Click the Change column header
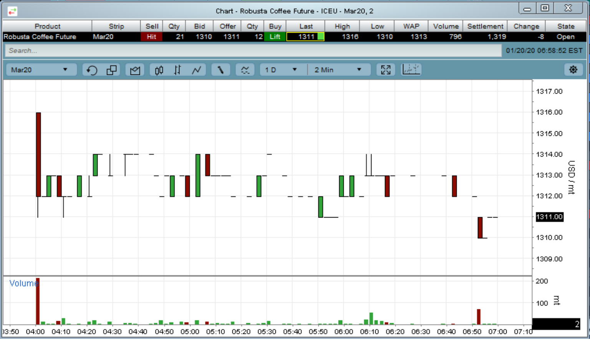 (x=526, y=26)
